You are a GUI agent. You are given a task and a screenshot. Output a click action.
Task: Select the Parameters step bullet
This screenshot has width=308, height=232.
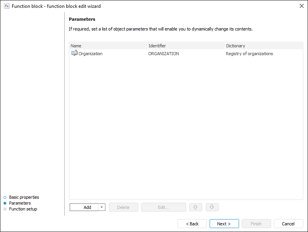tap(5, 203)
